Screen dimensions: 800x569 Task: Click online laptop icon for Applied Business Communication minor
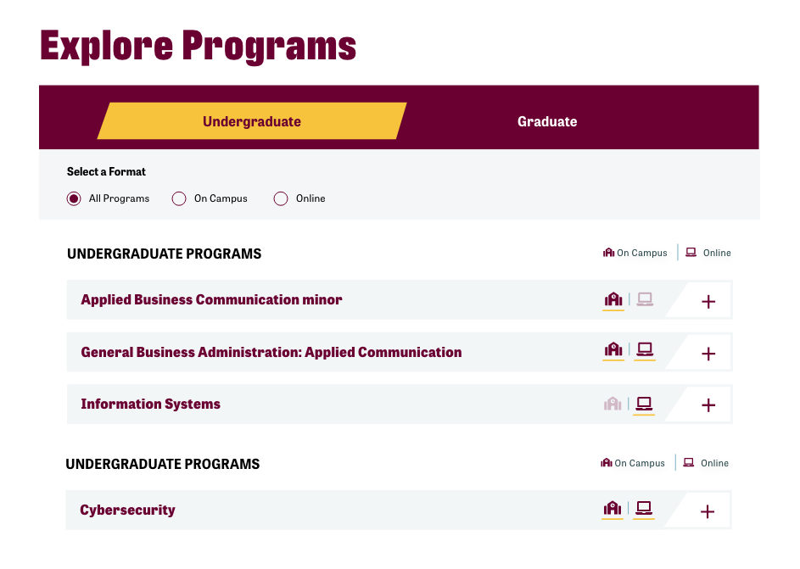click(645, 299)
